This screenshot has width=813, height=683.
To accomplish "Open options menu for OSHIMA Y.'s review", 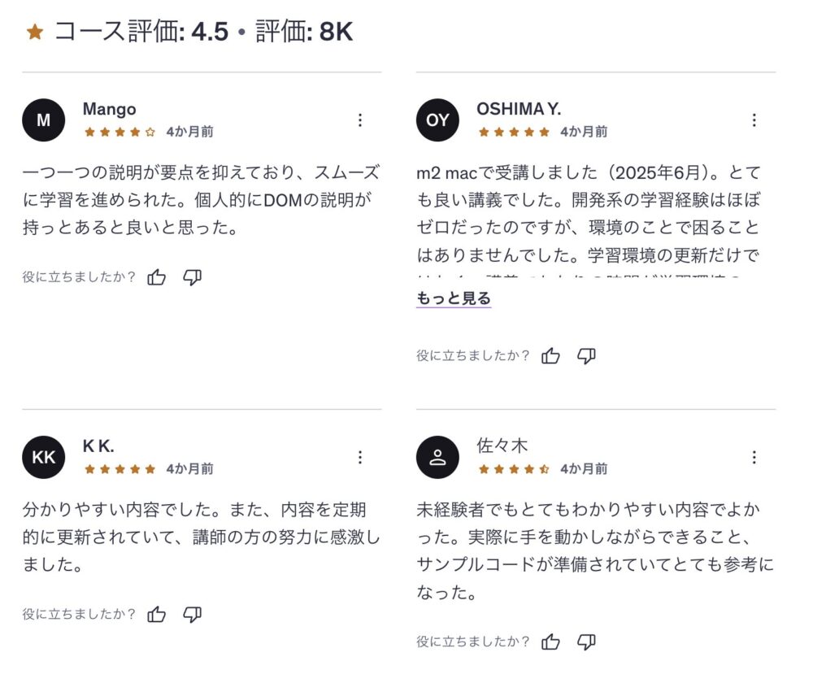I will pyautogui.click(x=754, y=120).
